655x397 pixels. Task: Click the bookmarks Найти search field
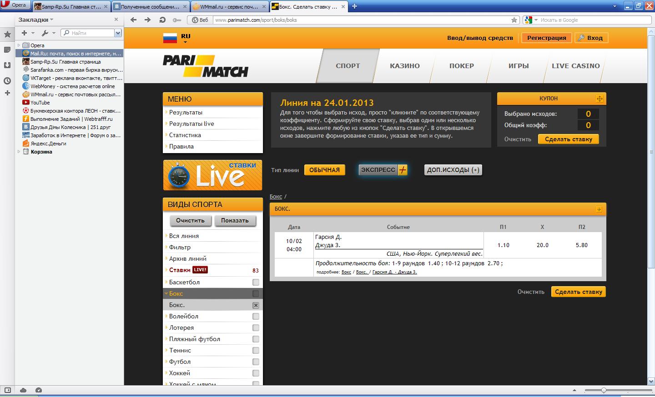[x=88, y=33]
